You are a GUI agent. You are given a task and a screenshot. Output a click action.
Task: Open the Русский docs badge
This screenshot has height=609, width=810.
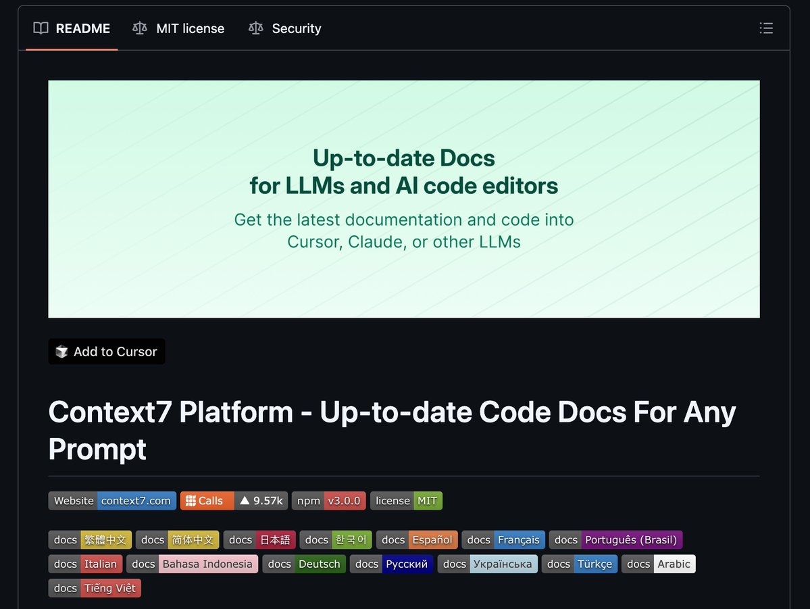click(391, 564)
